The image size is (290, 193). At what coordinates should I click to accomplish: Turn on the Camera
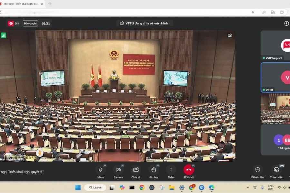click(118, 170)
